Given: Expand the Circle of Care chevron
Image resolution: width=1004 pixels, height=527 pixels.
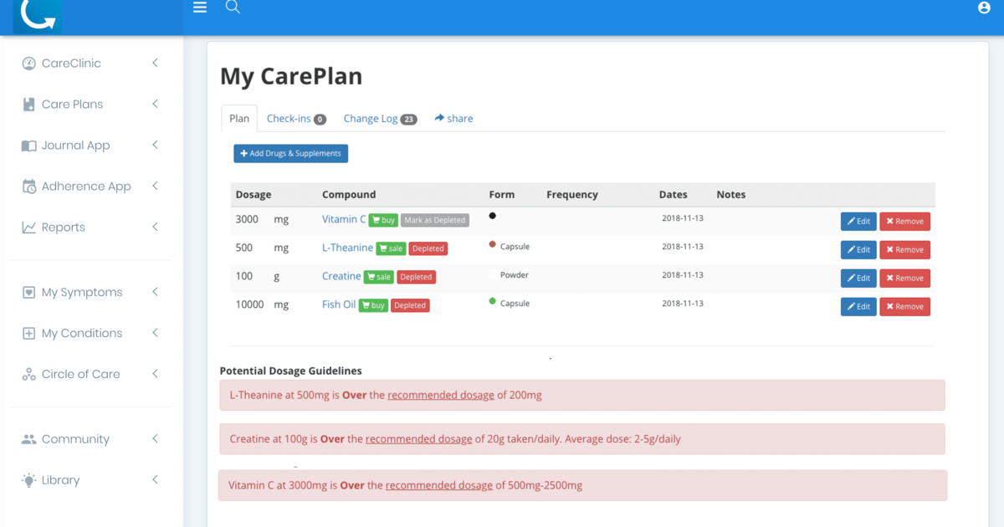Looking at the screenshot, I should [x=155, y=374].
